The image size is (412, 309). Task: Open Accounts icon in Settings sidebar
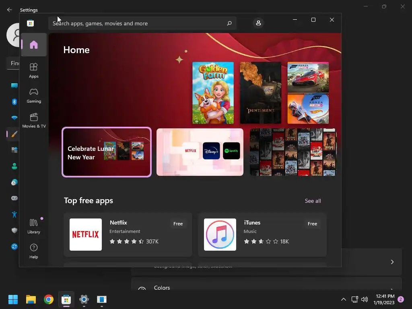pos(14,166)
